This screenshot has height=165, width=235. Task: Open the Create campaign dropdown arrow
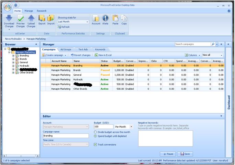pyautogui.click(x=66, y=55)
